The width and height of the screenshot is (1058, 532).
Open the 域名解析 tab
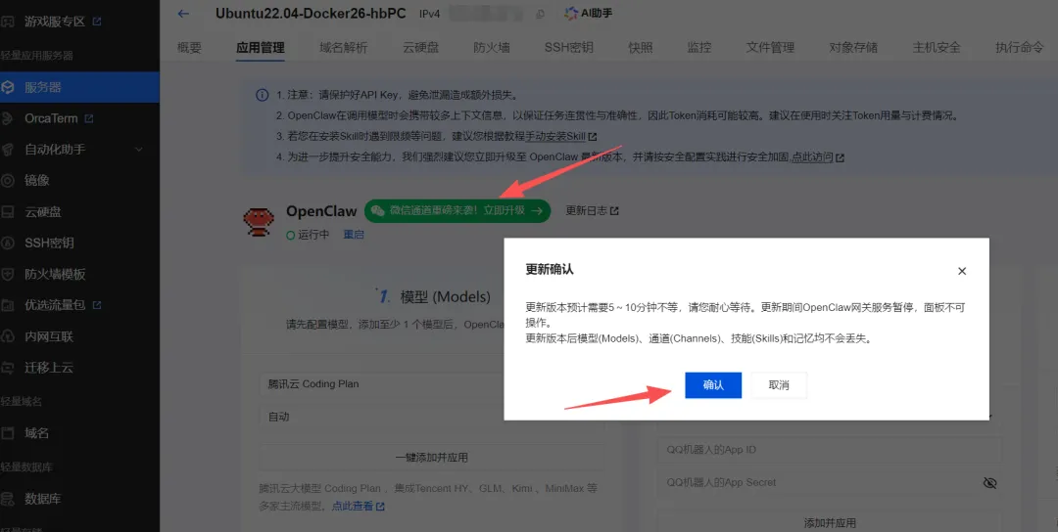coord(344,47)
